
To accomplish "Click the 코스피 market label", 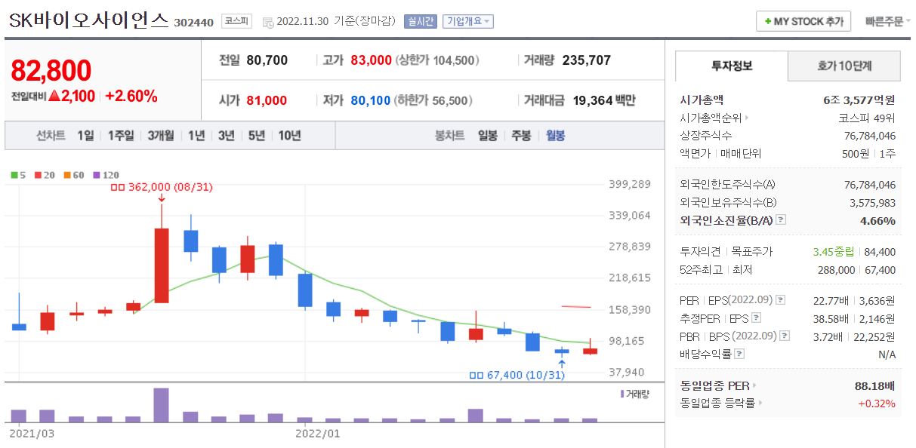I will (x=236, y=21).
